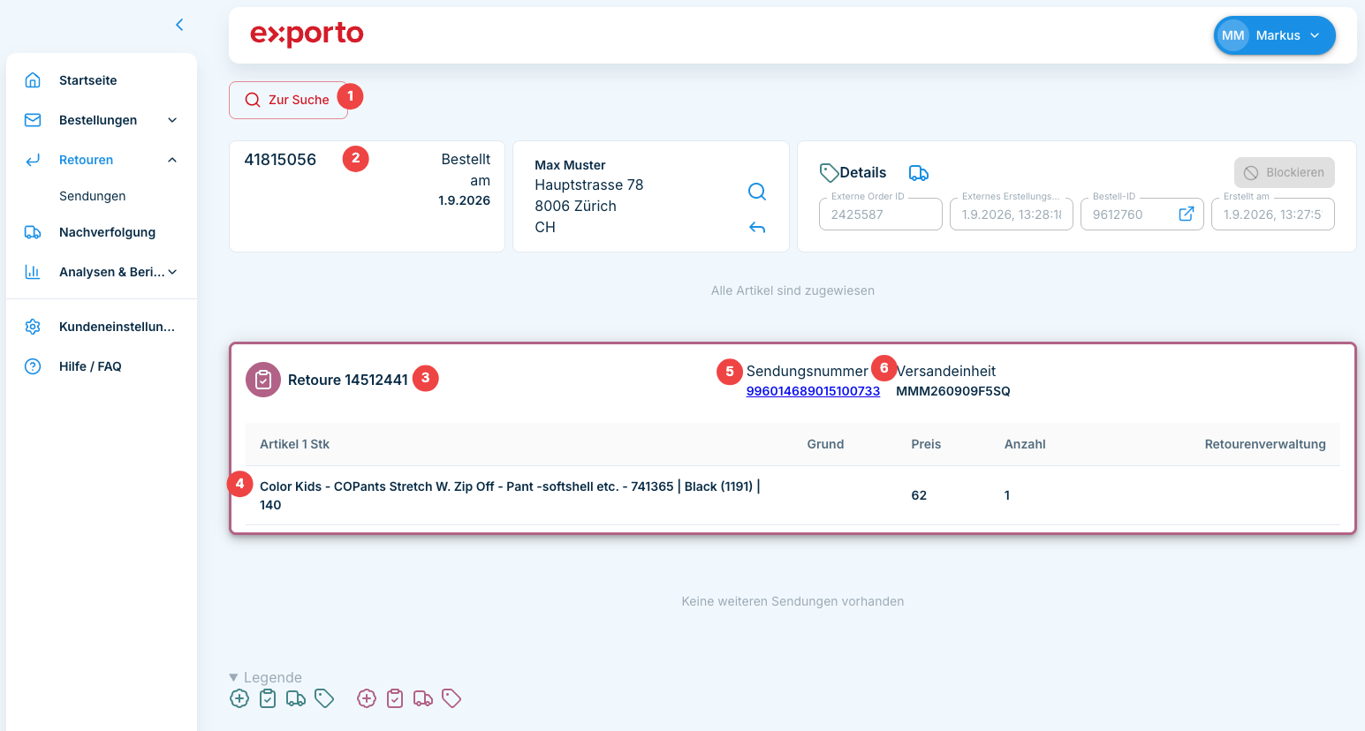Click the pink truck icon in legend
Image resolution: width=1365 pixels, height=731 pixels.
[423, 698]
